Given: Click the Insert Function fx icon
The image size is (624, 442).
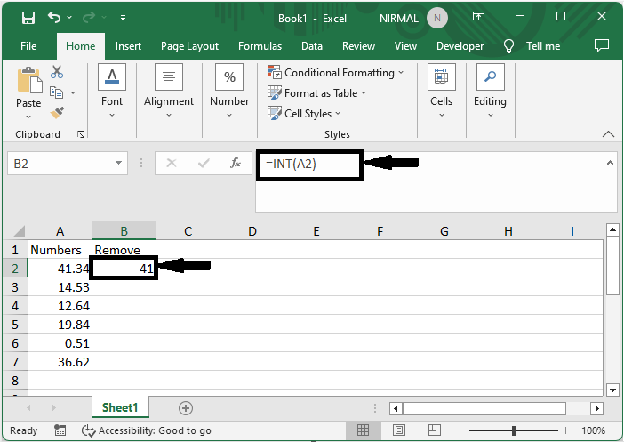Looking at the screenshot, I should [236, 163].
